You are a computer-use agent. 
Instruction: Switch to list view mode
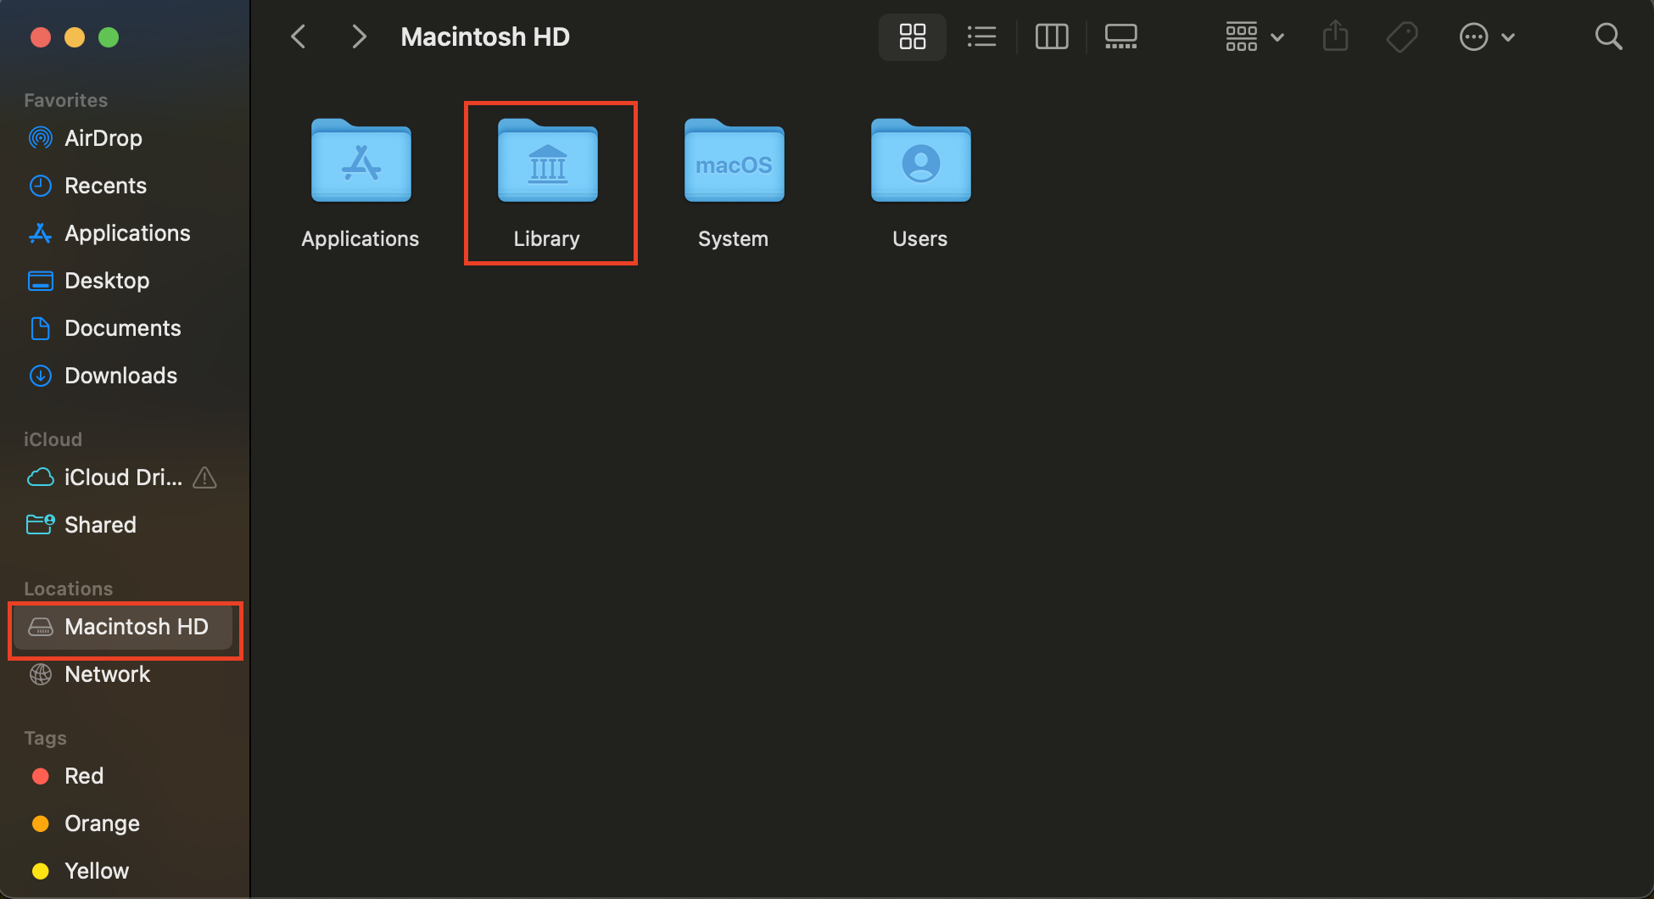click(981, 36)
